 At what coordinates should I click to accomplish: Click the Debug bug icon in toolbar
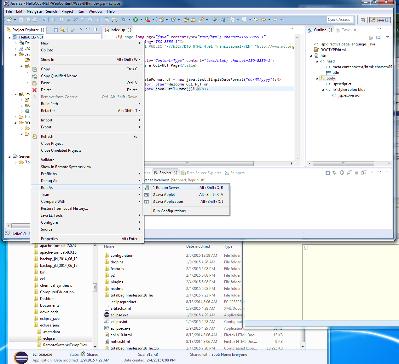click(x=124, y=20)
